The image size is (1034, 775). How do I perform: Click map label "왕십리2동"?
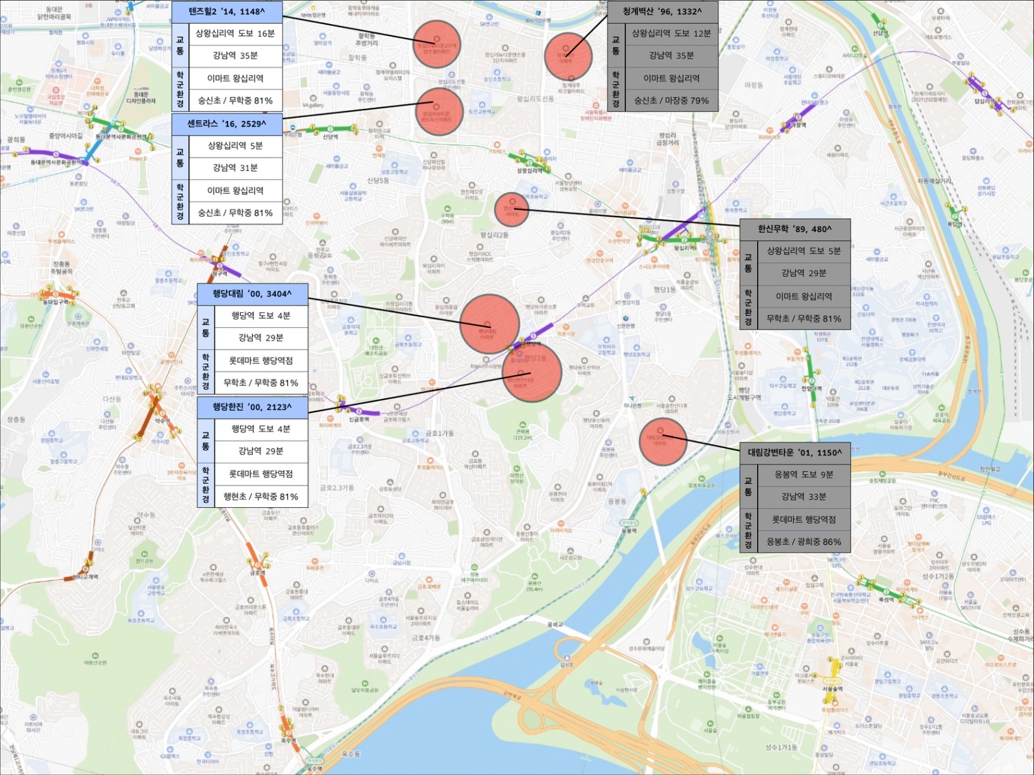point(495,235)
